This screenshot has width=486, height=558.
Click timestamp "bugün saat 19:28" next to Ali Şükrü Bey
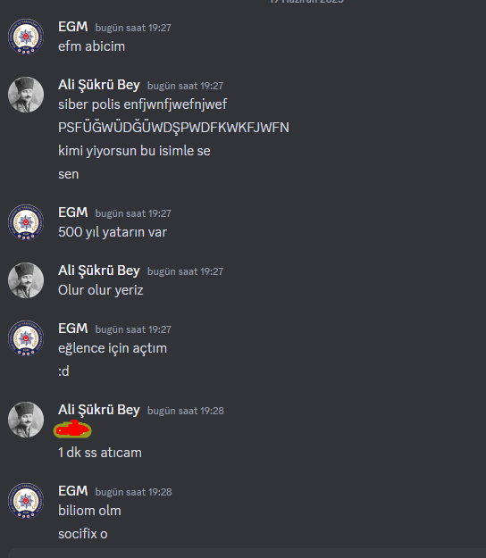click(186, 411)
